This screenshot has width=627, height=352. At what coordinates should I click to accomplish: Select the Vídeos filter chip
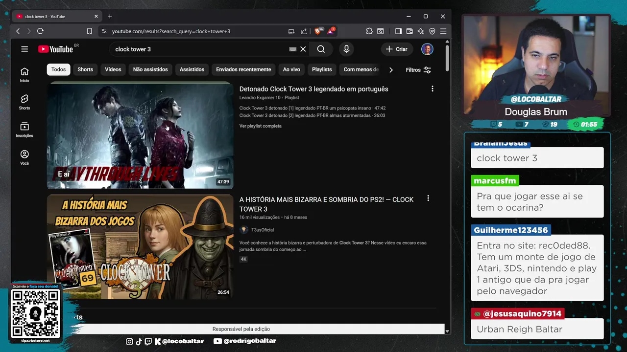[x=113, y=69]
